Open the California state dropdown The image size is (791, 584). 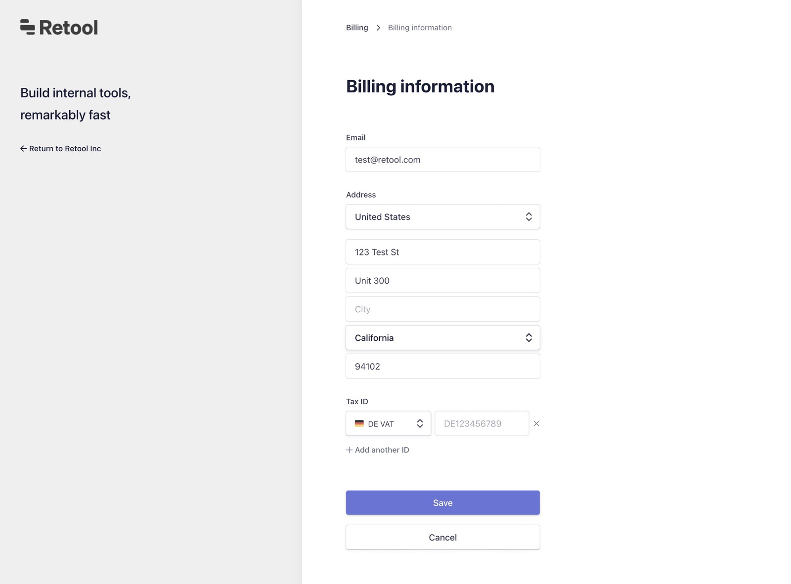click(443, 338)
